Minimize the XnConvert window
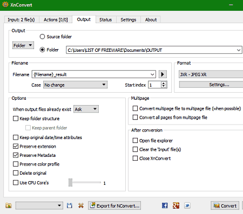Image resolution: width=243 pixels, height=214 pixels. click(231, 5)
